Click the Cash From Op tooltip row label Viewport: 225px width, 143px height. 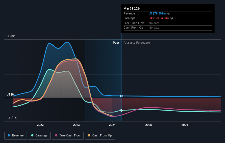coord(133,28)
